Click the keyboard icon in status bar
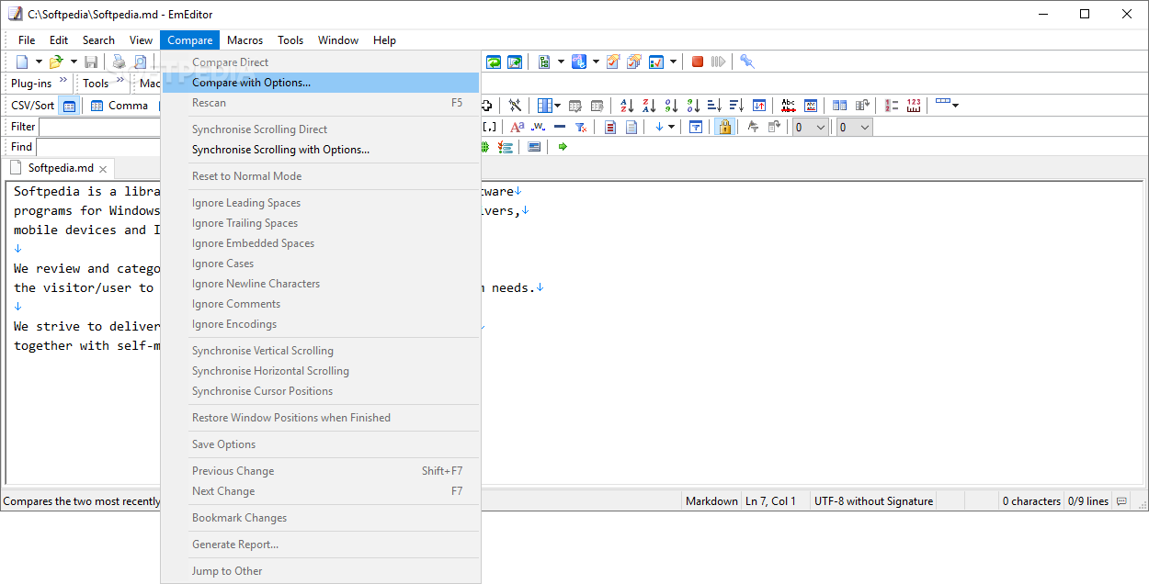The height and width of the screenshot is (584, 1149). click(x=1121, y=501)
